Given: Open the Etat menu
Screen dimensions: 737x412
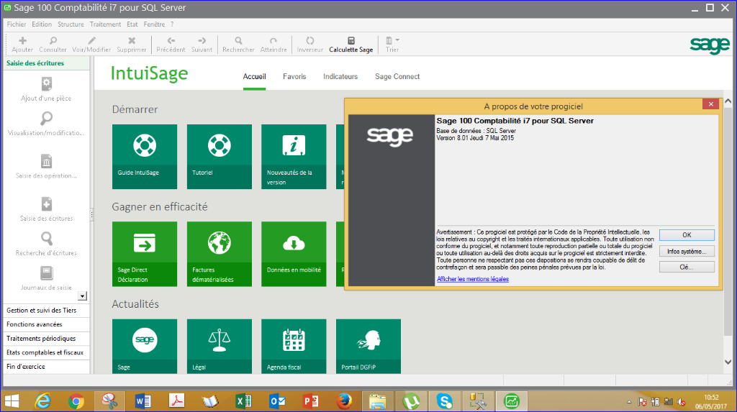Looking at the screenshot, I should pos(132,24).
